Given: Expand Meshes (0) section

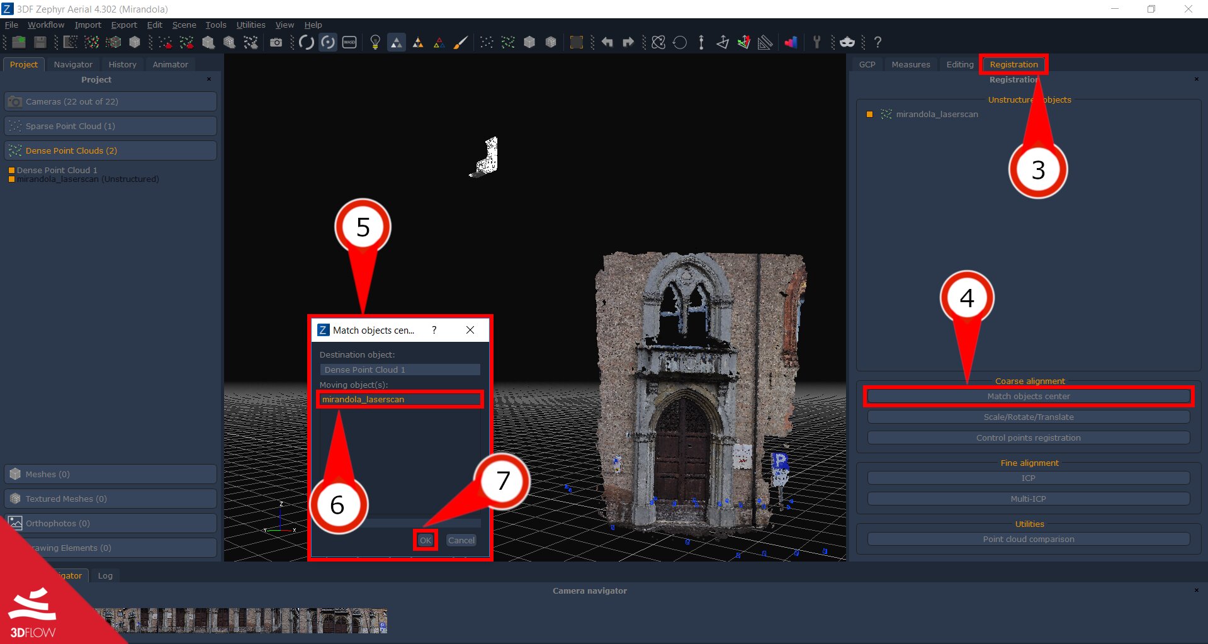Looking at the screenshot, I should (x=111, y=474).
